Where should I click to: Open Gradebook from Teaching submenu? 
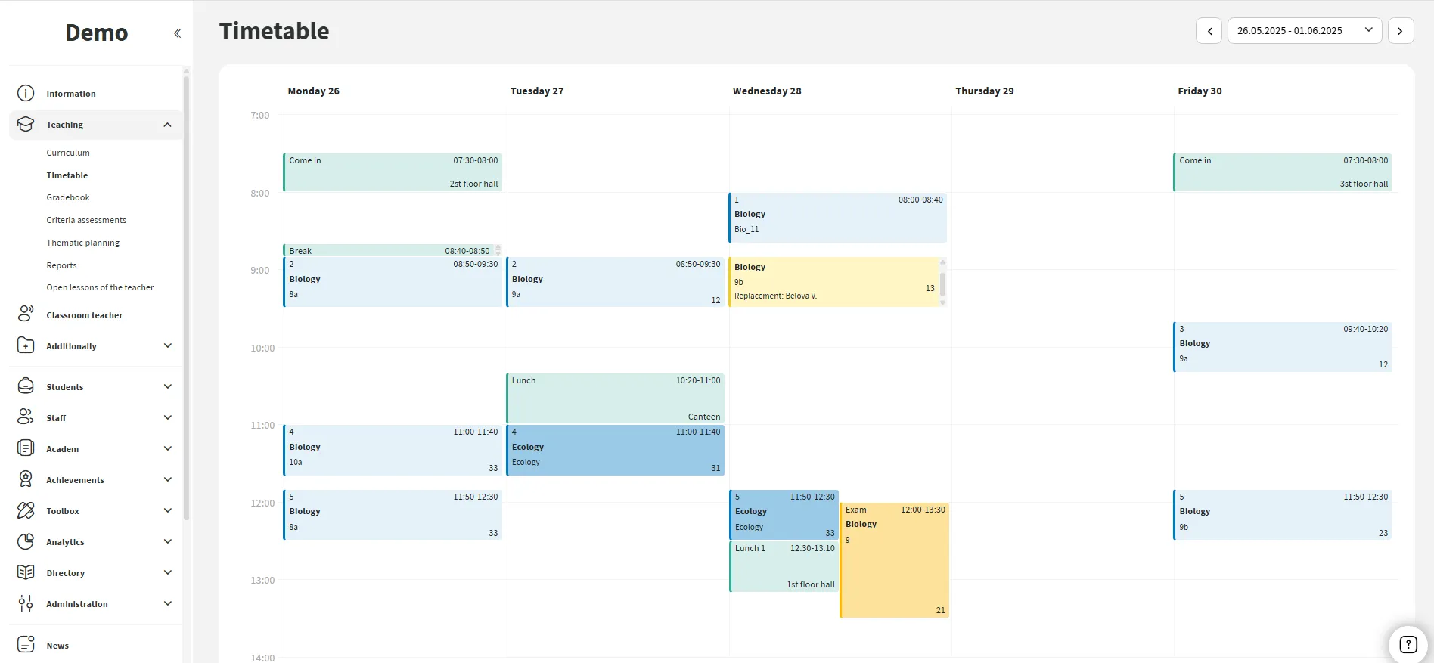(68, 197)
